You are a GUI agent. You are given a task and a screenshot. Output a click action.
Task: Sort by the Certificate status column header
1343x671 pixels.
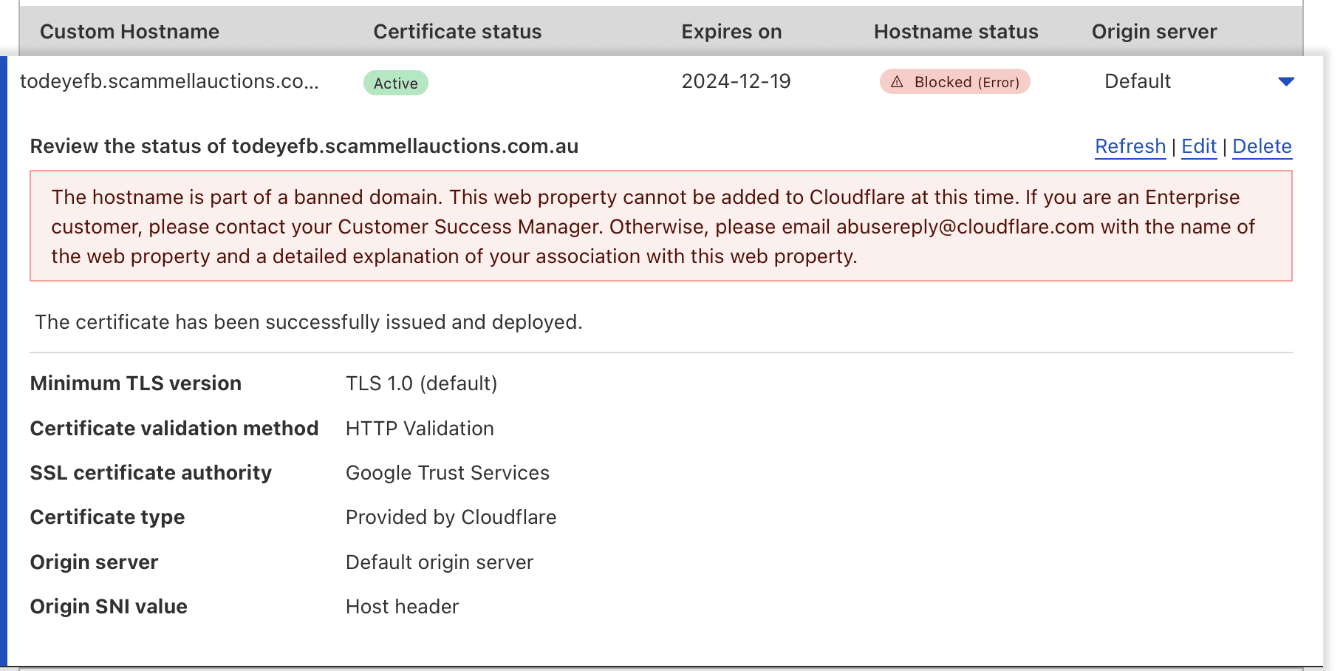click(x=457, y=31)
